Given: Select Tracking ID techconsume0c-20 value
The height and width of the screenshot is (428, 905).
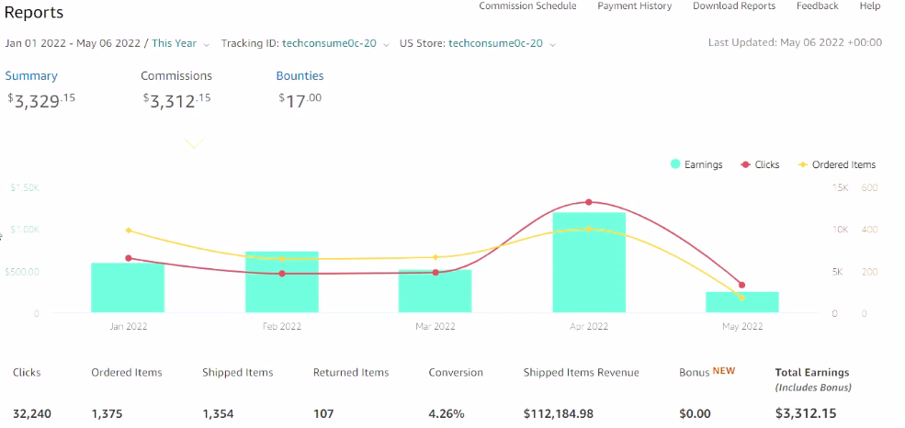Looking at the screenshot, I should pyautogui.click(x=329, y=43).
